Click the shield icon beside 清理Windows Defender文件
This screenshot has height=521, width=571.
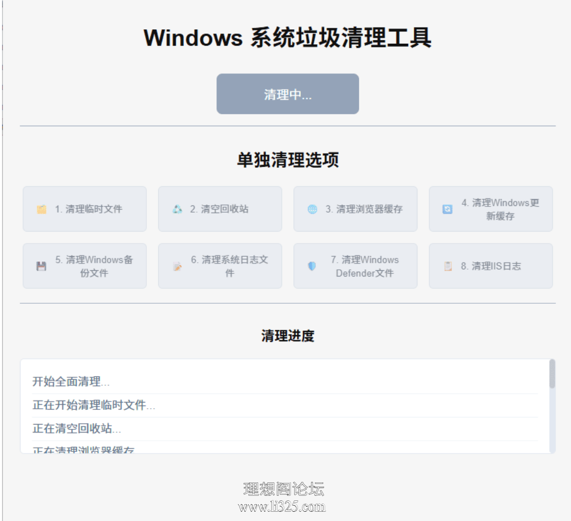click(312, 266)
